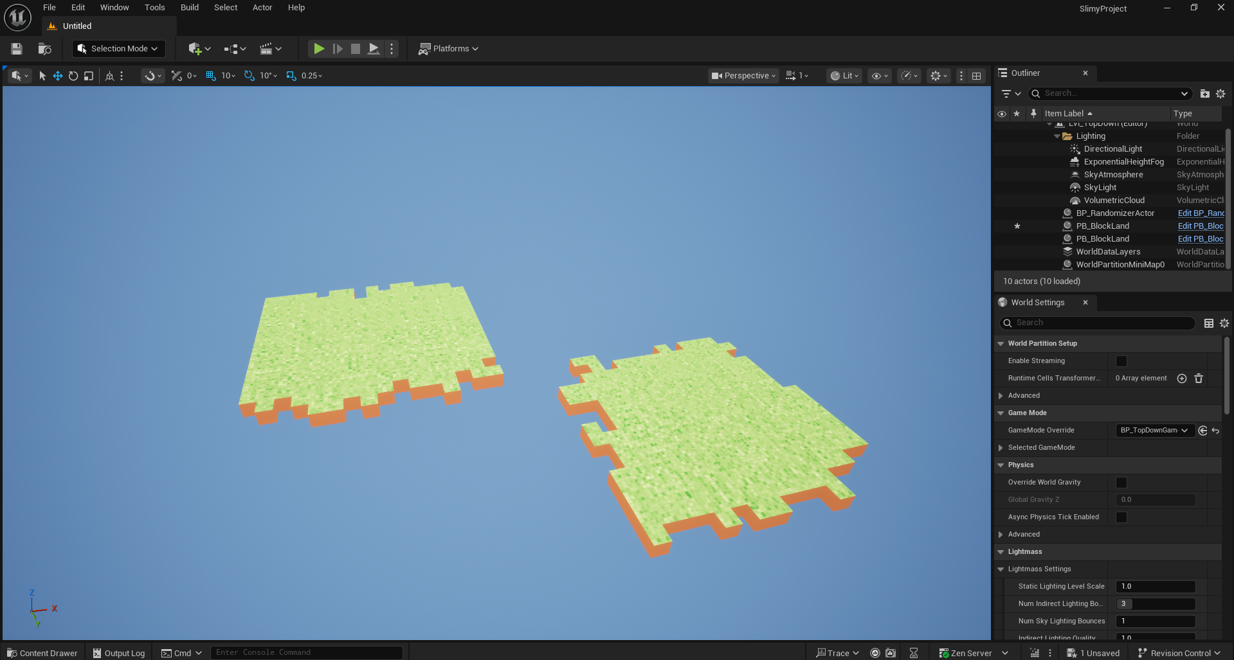This screenshot has height=660, width=1234.
Task: Select the Translate (move) tool
Action: [x=58, y=76]
